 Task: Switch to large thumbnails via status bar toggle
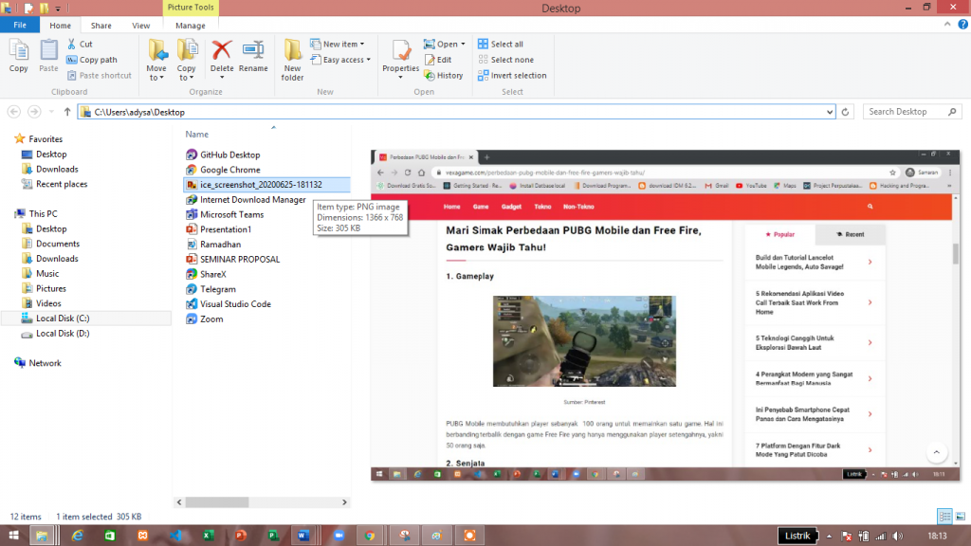click(x=961, y=517)
